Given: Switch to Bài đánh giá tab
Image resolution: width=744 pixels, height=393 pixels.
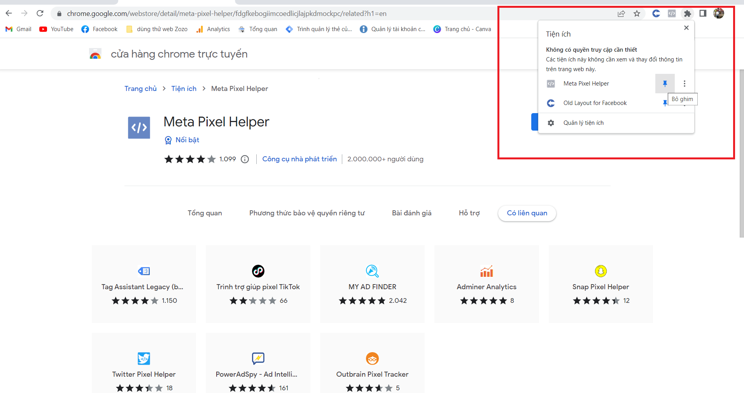Looking at the screenshot, I should (x=411, y=213).
